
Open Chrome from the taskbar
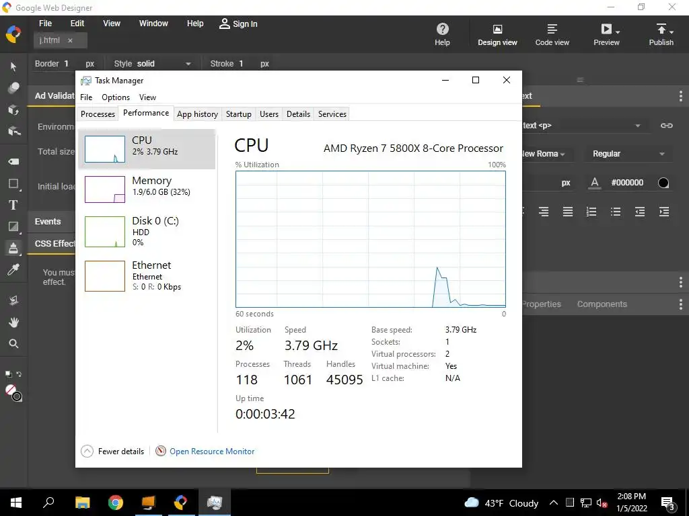click(x=116, y=503)
